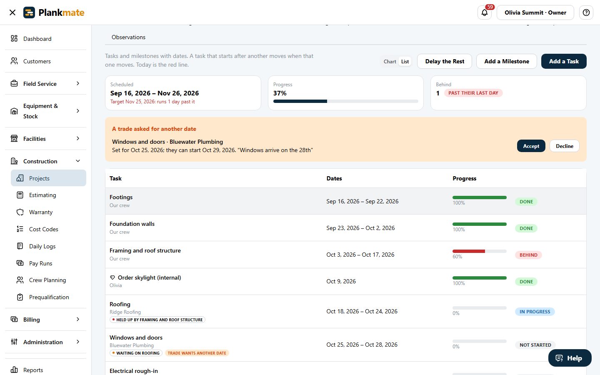Switch schedule view to Chart
Image resolution: width=600 pixels, height=375 pixels.
pyautogui.click(x=390, y=62)
